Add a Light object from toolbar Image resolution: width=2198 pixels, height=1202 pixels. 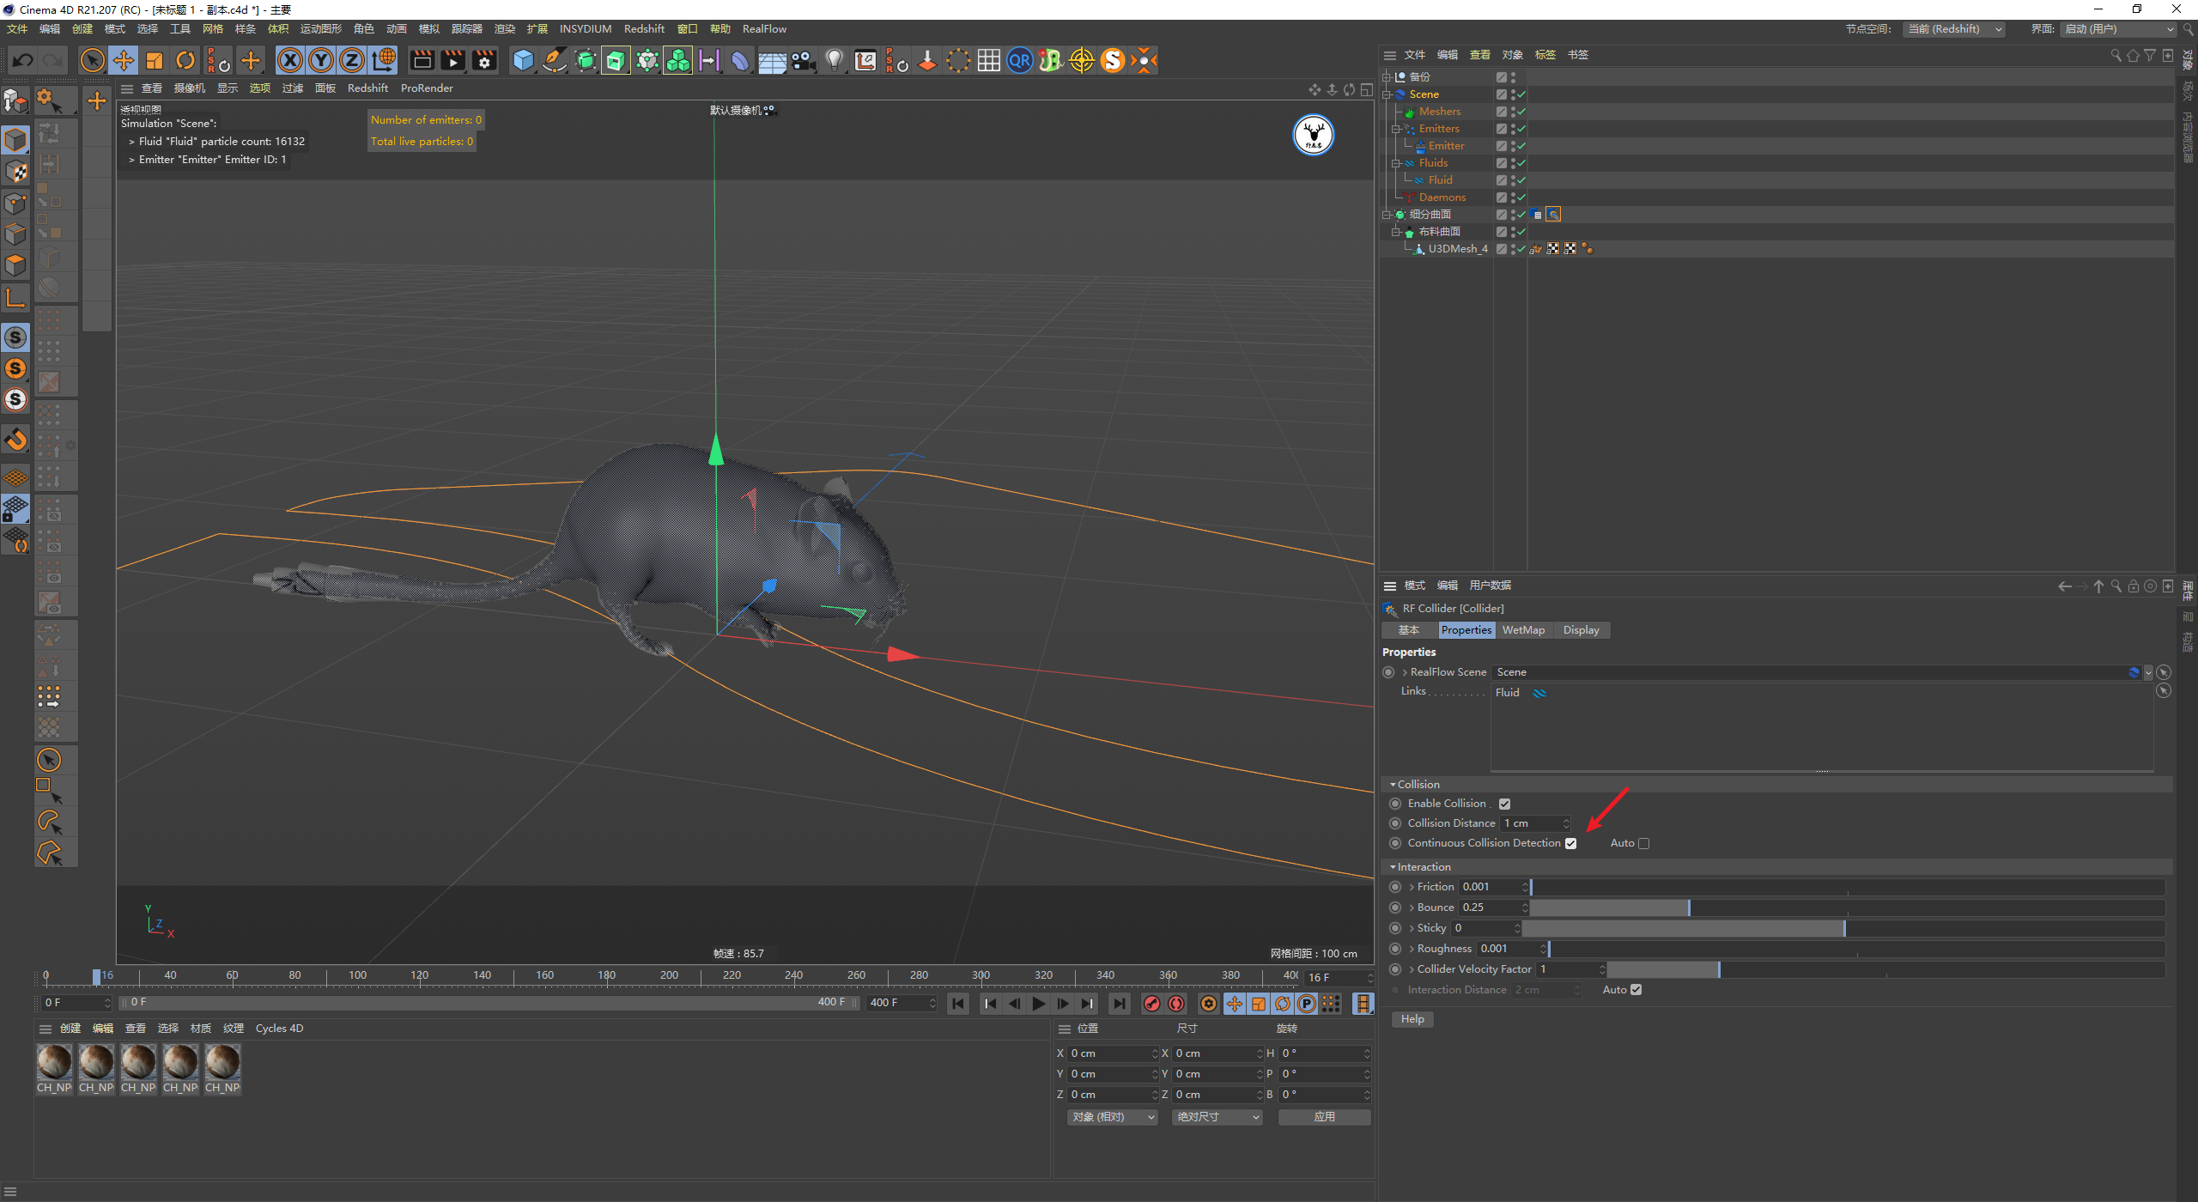[834, 60]
